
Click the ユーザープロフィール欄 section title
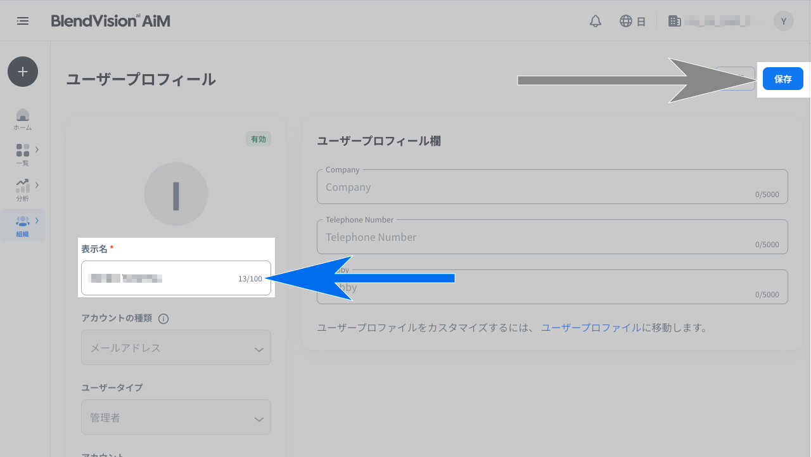pos(379,141)
